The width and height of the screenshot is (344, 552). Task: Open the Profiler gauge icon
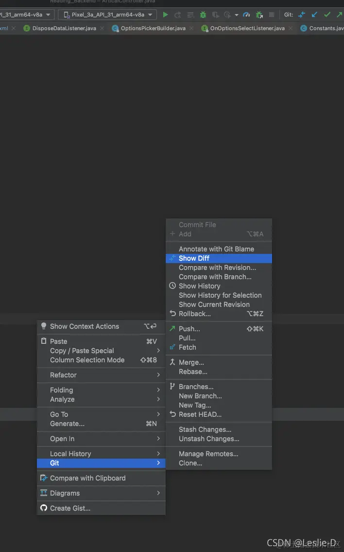coord(246,15)
